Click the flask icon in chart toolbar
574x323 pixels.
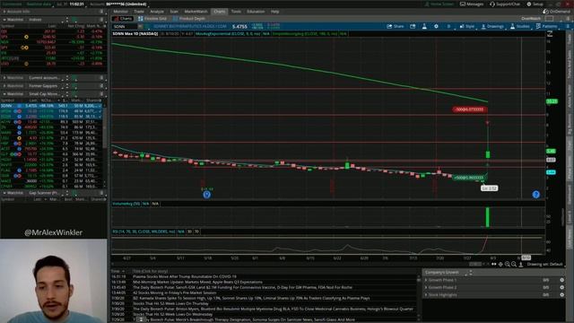[x=424, y=26]
